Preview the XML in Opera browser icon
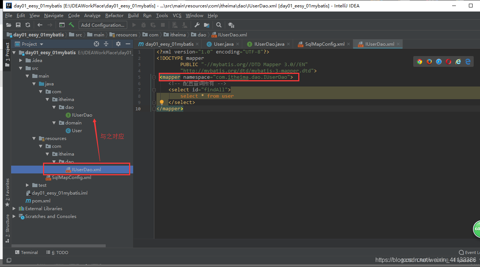The height and width of the screenshot is (267, 480). click(448, 62)
